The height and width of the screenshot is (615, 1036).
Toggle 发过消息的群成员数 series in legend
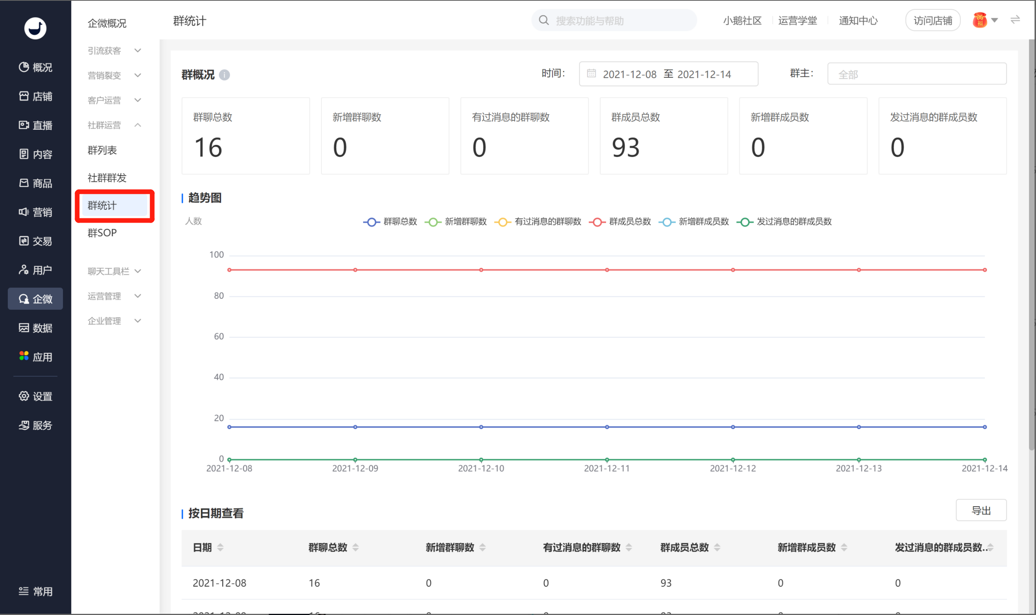pyautogui.click(x=784, y=222)
